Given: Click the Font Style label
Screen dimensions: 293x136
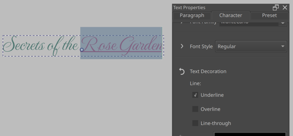Looking at the screenshot, I should click(x=201, y=47).
